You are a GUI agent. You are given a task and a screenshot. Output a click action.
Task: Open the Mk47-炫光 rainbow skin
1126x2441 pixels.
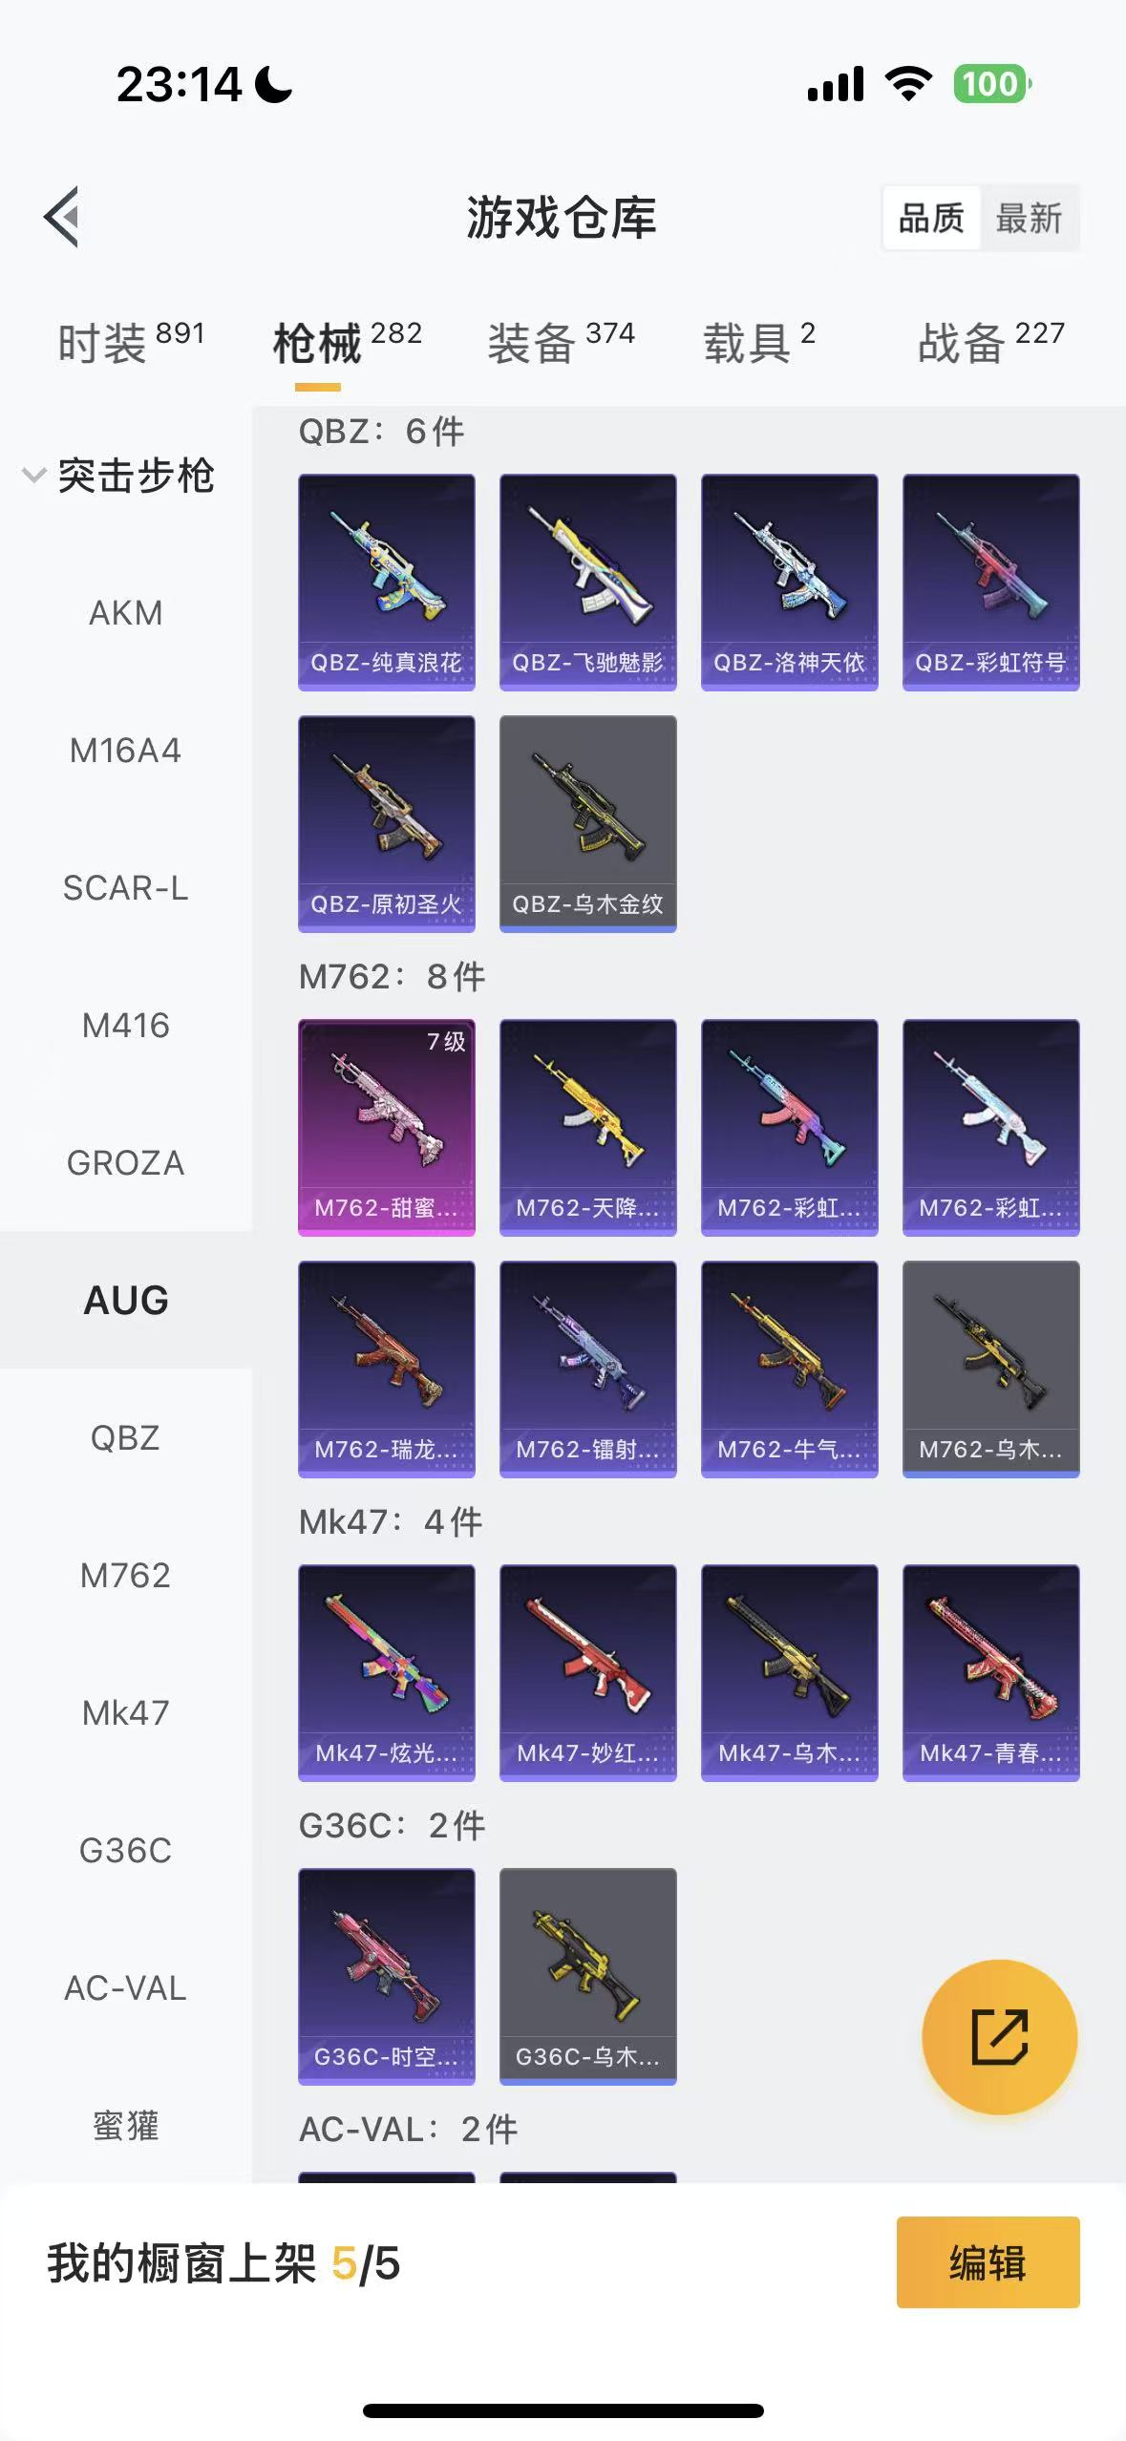pyautogui.click(x=387, y=1672)
